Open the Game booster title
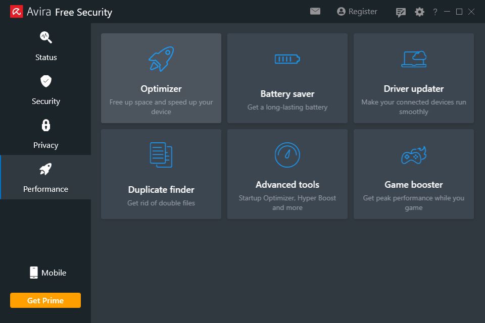This screenshot has height=323, width=485. click(x=414, y=185)
